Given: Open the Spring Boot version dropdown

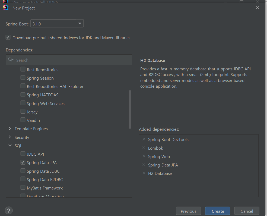Looking at the screenshot, I should pos(57,24).
